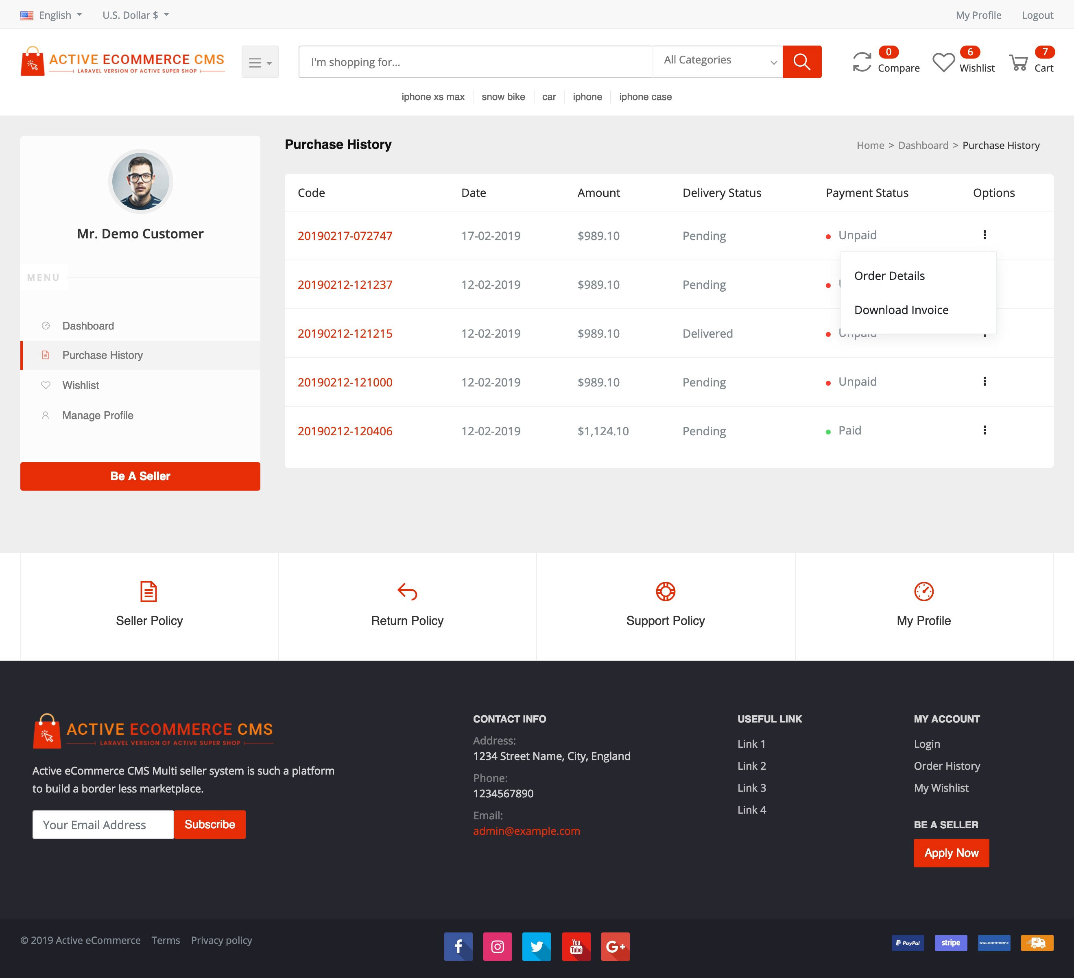Click the Seller Policy document icon
This screenshot has width=1074, height=978.
148,591
